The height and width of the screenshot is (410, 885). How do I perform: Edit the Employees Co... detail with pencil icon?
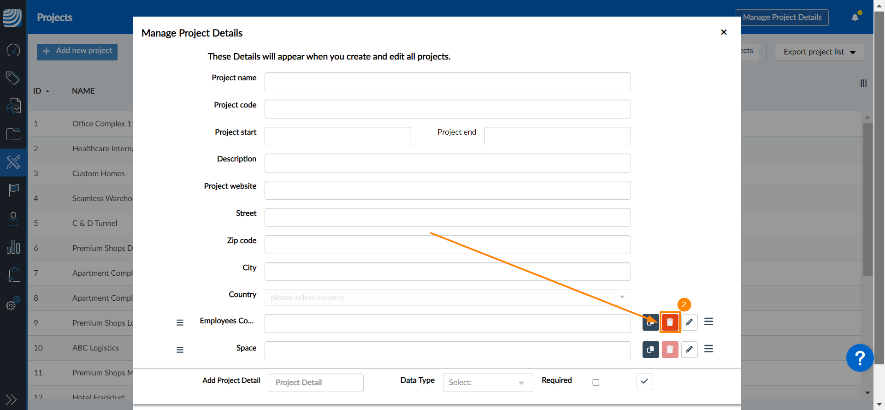(689, 322)
